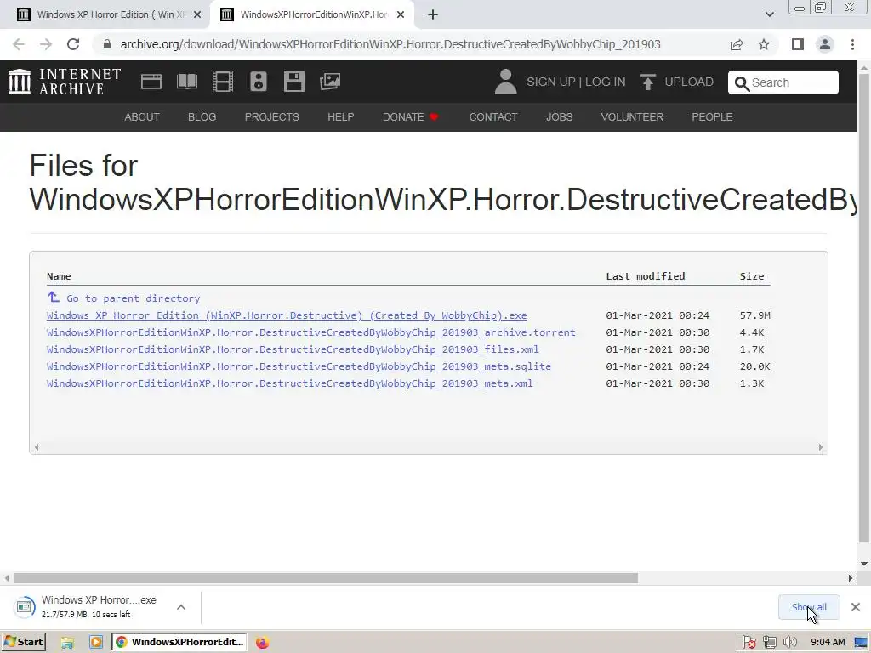This screenshot has height=653, width=871.
Task: Click the volume tray icon
Action: click(789, 643)
